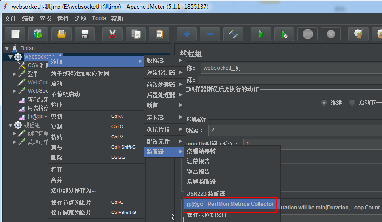Open the 文件 menu
Image resolution: width=382 pixels, height=222 pixels.
click(10, 18)
